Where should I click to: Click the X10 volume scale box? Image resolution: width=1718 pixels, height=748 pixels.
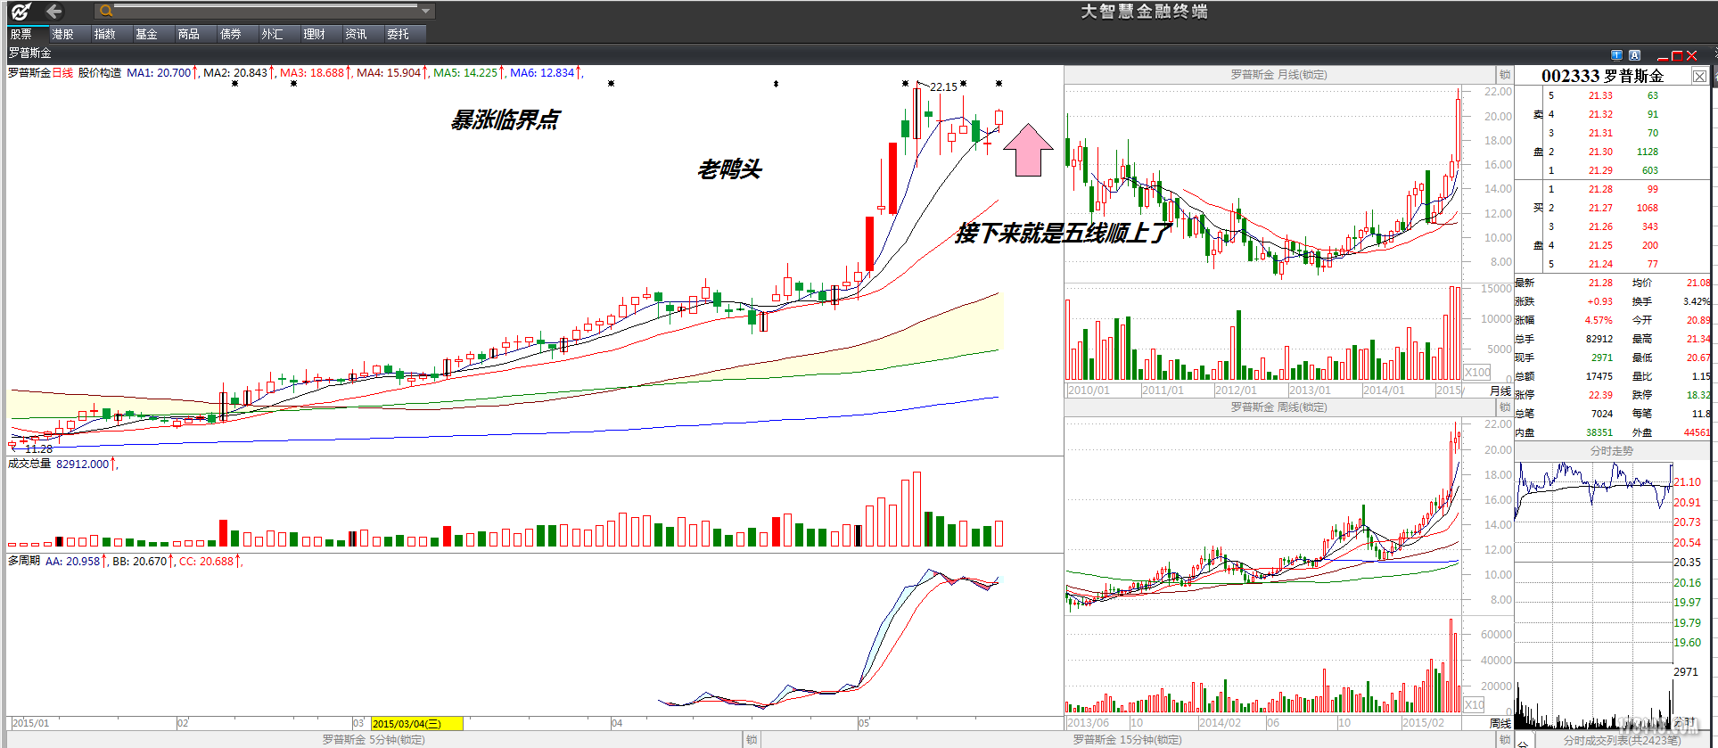point(1475,705)
